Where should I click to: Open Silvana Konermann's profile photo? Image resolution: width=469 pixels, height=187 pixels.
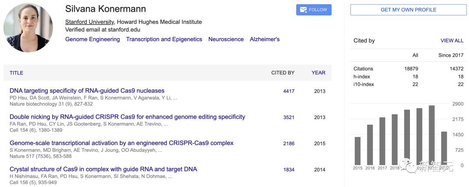(x=29, y=28)
